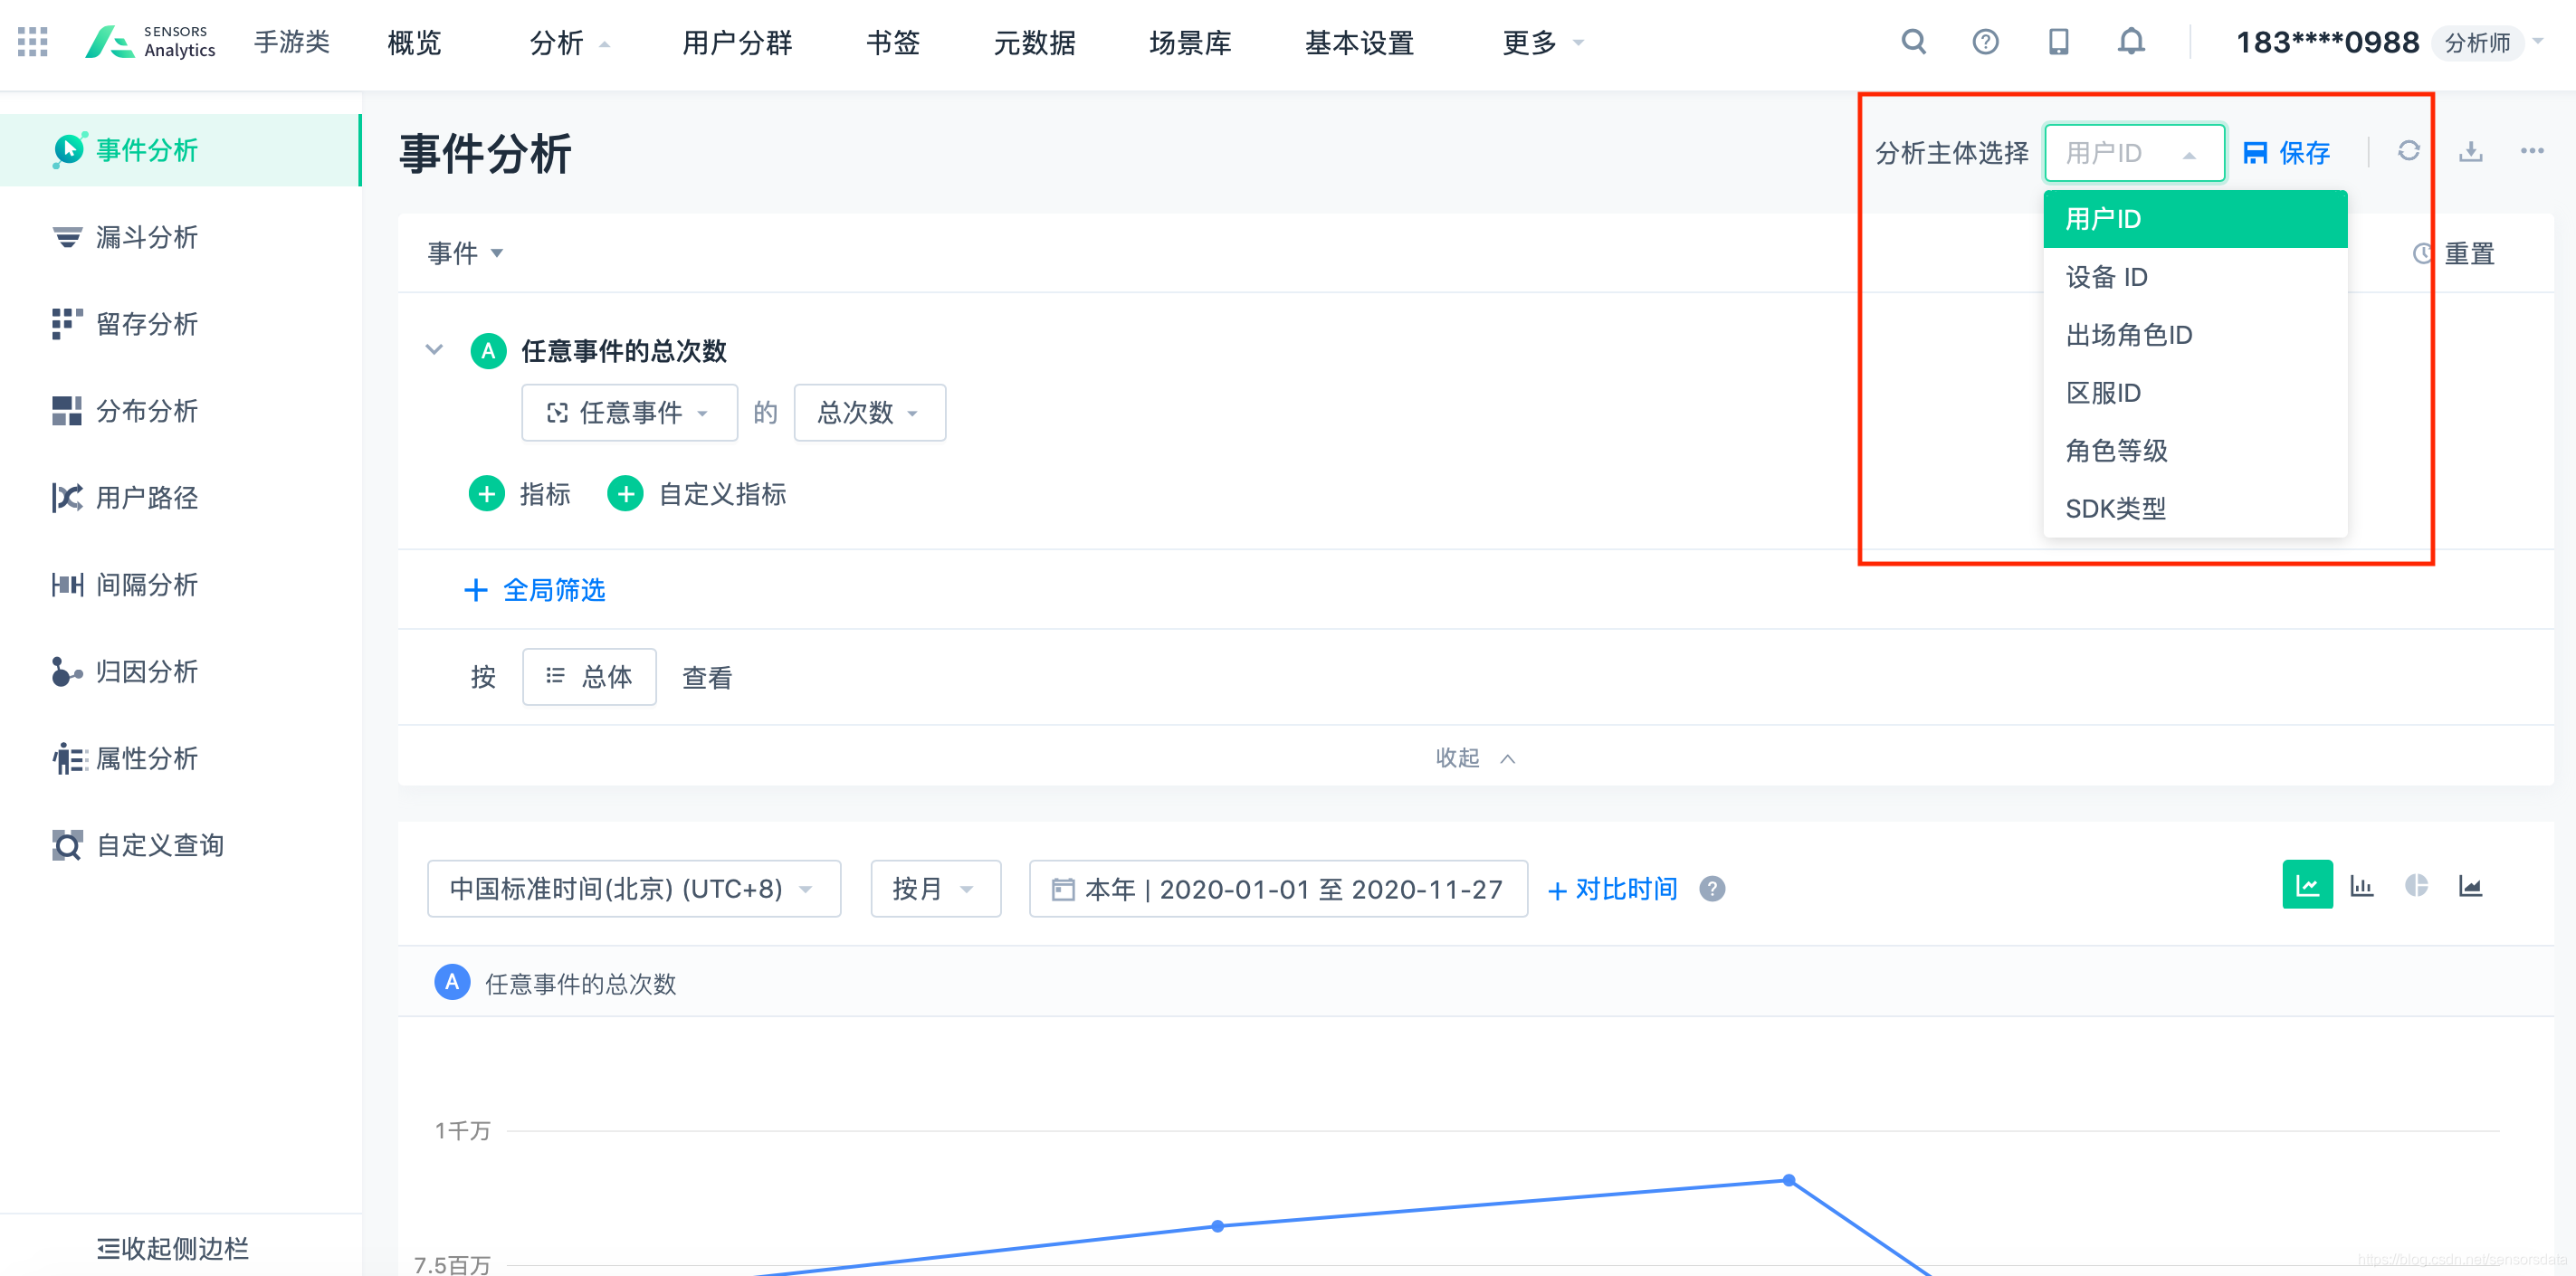Open the 分析师 account dropdown
The height and width of the screenshot is (1276, 2576).
pyautogui.click(x=2490, y=43)
